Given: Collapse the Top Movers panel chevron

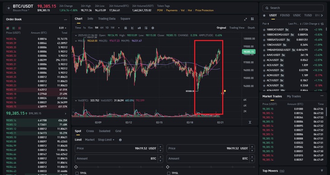Looking at the screenshot, I should click(x=322, y=170).
